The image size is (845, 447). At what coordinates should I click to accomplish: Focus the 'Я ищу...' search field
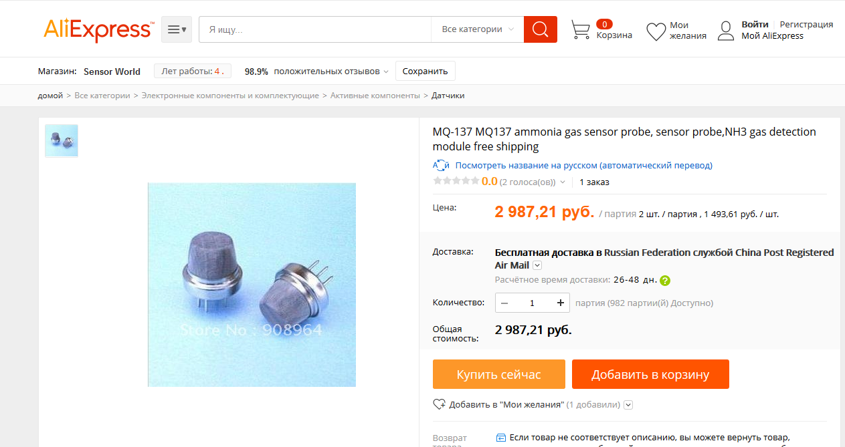pyautogui.click(x=315, y=29)
